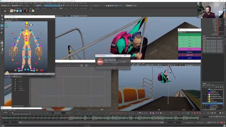Open the No Character Set dropdown

189,122
